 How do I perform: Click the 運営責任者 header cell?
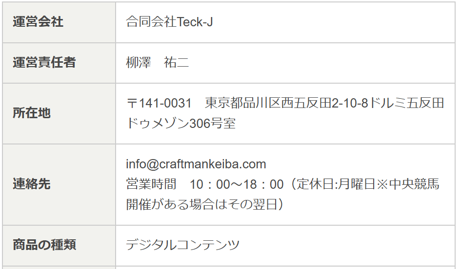click(x=59, y=63)
